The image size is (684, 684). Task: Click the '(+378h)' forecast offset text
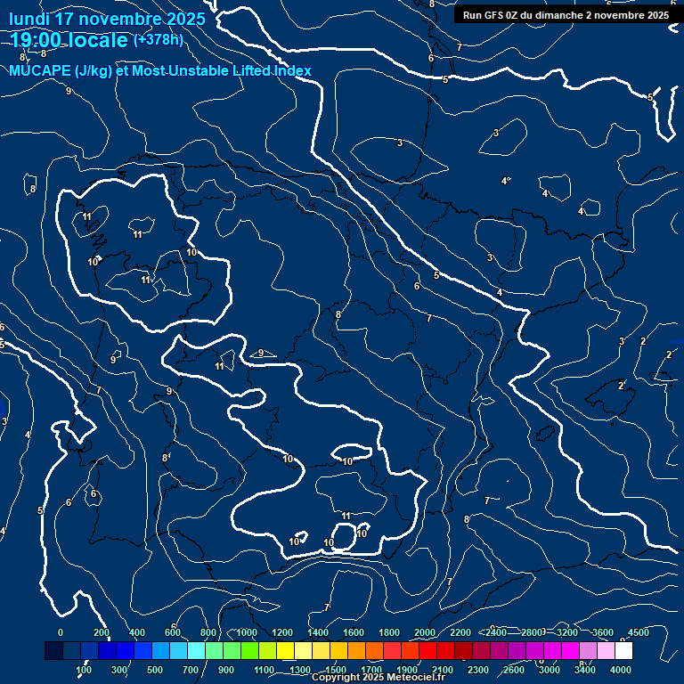(158, 40)
